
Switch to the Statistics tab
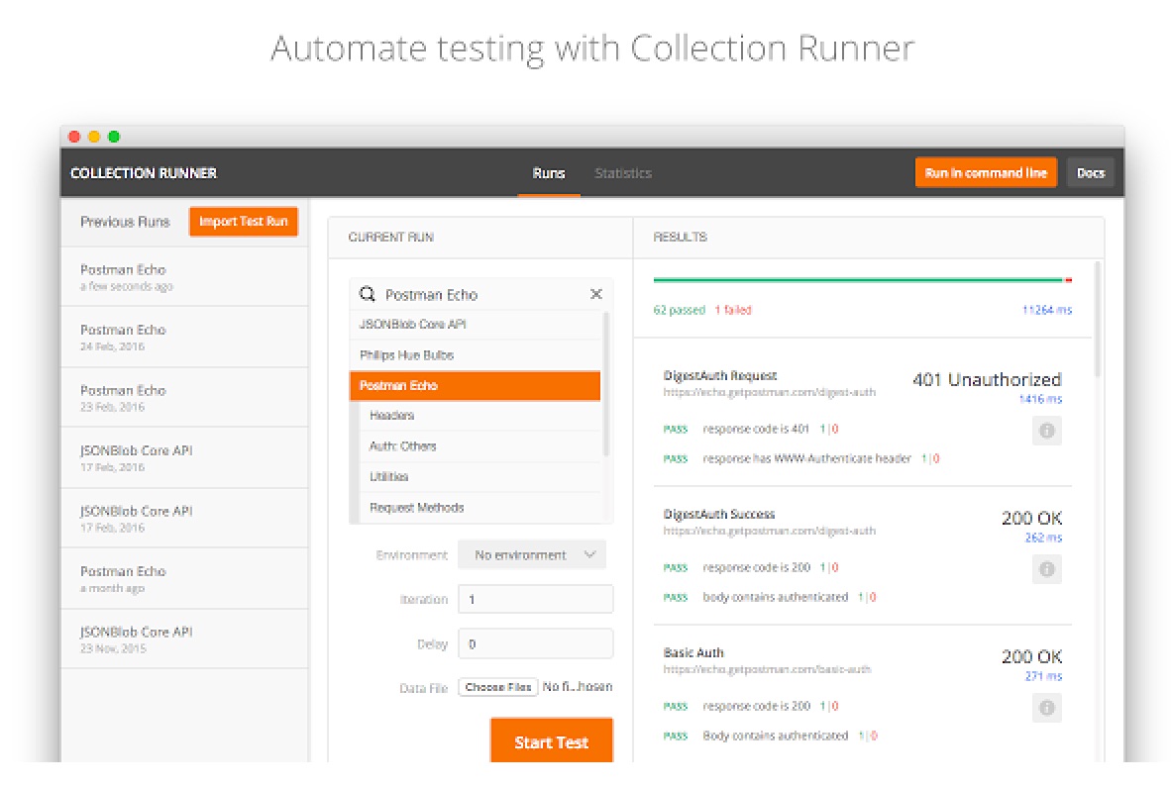point(623,173)
